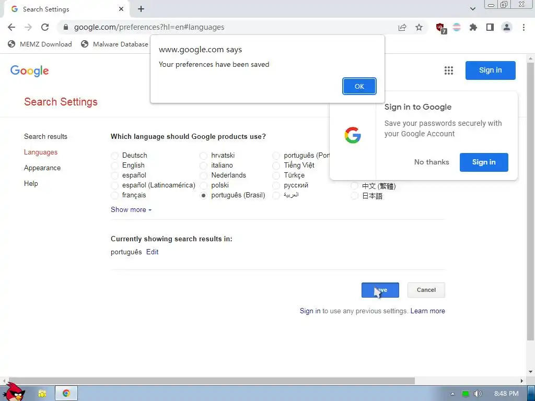The width and height of the screenshot is (535, 401).
Task: Close the Search Settings tab
Action: coord(121,9)
